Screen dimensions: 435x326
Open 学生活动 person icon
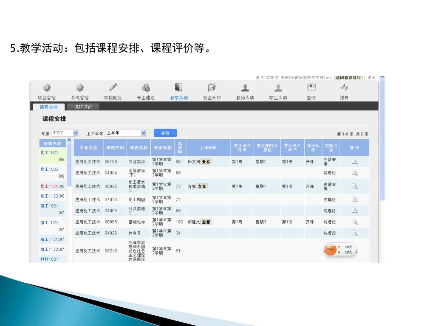tap(278, 88)
